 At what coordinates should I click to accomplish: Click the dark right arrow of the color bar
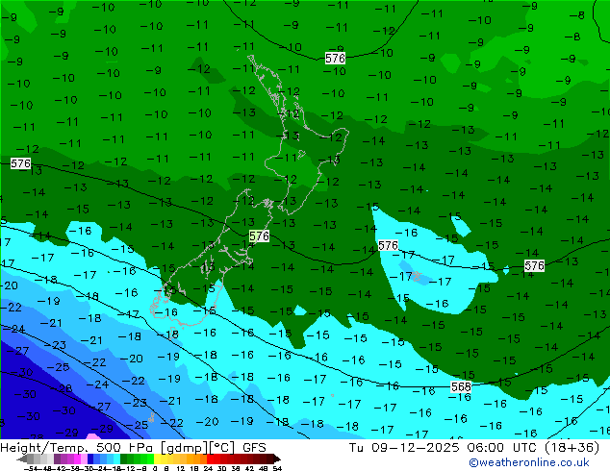pos(277,459)
